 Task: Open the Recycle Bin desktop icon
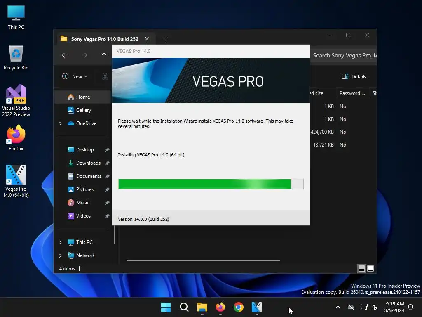pyautogui.click(x=16, y=57)
